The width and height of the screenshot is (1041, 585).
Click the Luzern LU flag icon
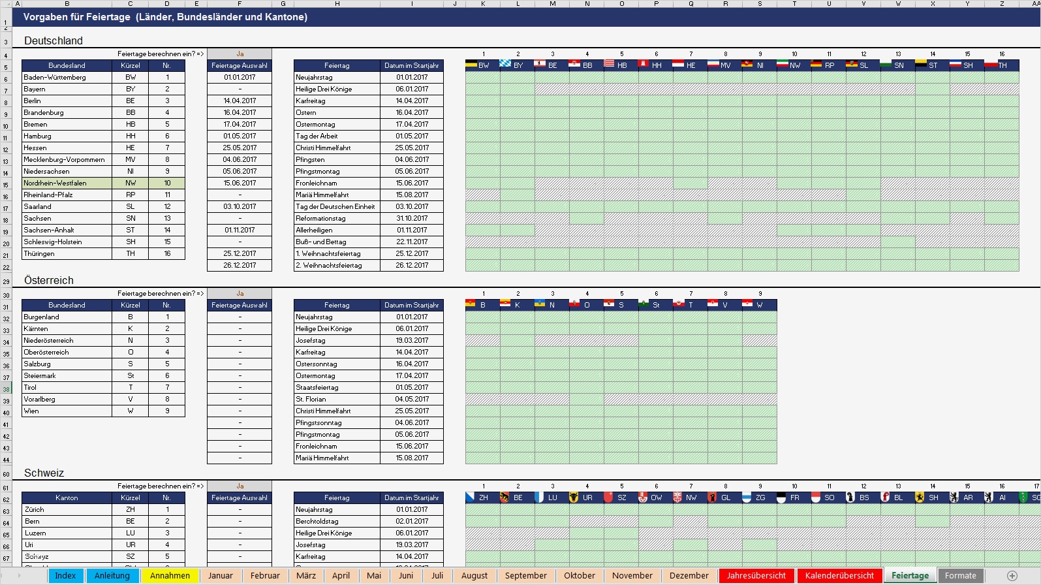[x=539, y=497]
